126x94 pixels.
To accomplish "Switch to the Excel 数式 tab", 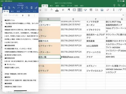I will [63, 6].
